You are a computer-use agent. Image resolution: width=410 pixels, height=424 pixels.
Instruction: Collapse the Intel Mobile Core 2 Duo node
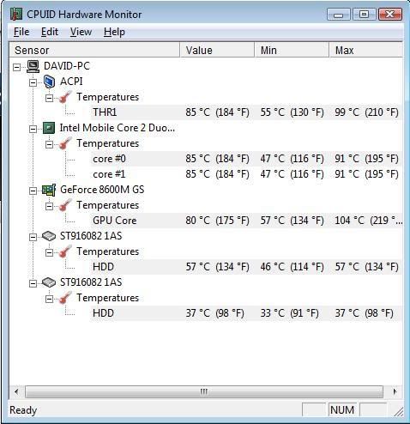33,129
